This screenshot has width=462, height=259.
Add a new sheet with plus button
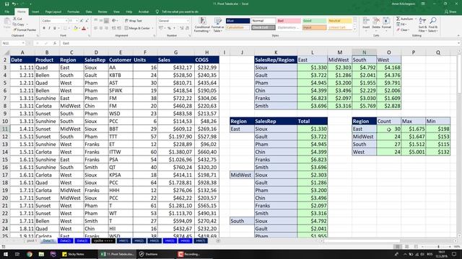coord(218,240)
